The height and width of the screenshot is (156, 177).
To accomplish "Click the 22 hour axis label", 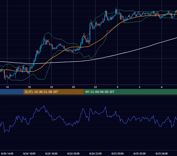I will pos(96,87).
